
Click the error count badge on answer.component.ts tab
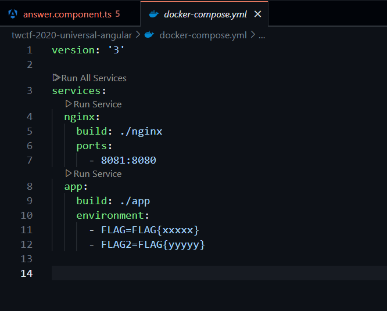117,13
